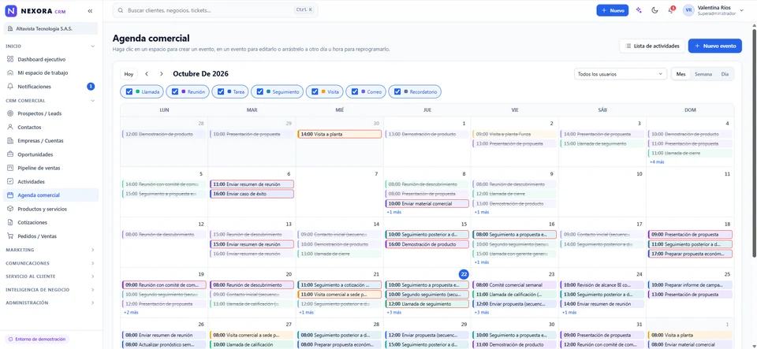Open Lista de actividades
The height and width of the screenshot is (349, 757).
pos(652,46)
